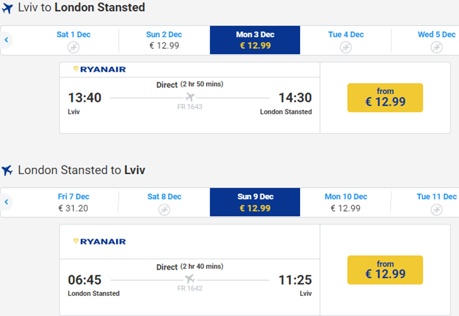The width and height of the screenshot is (459, 316).
Task: Click the Ryanair logo on outbound flight card
Action: point(99,69)
